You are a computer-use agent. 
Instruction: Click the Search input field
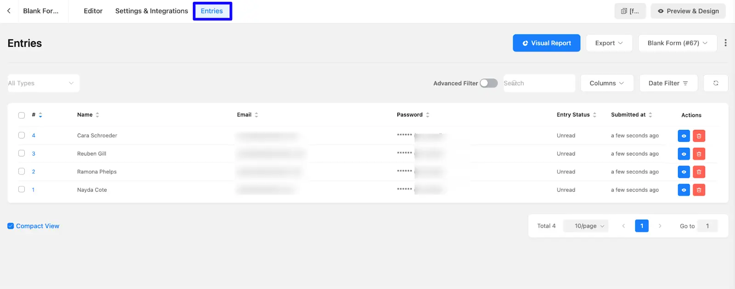[539, 83]
